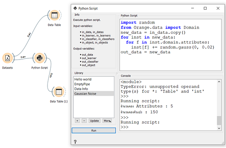Click the out_data output variable entry

[87, 55]
